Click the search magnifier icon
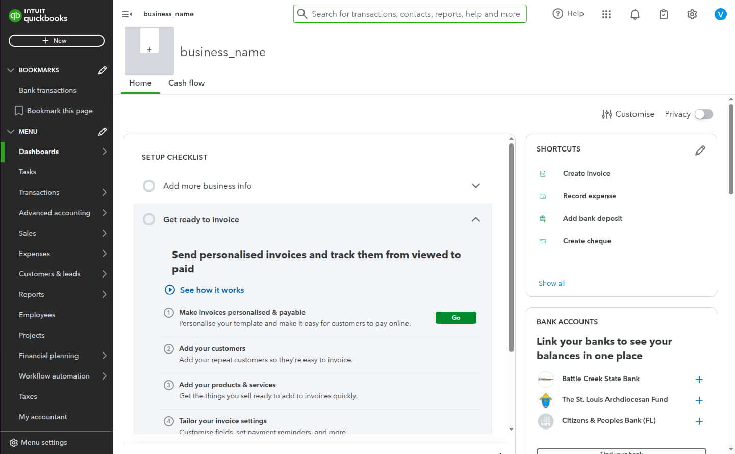Viewport: 735px width, 454px height. click(302, 14)
